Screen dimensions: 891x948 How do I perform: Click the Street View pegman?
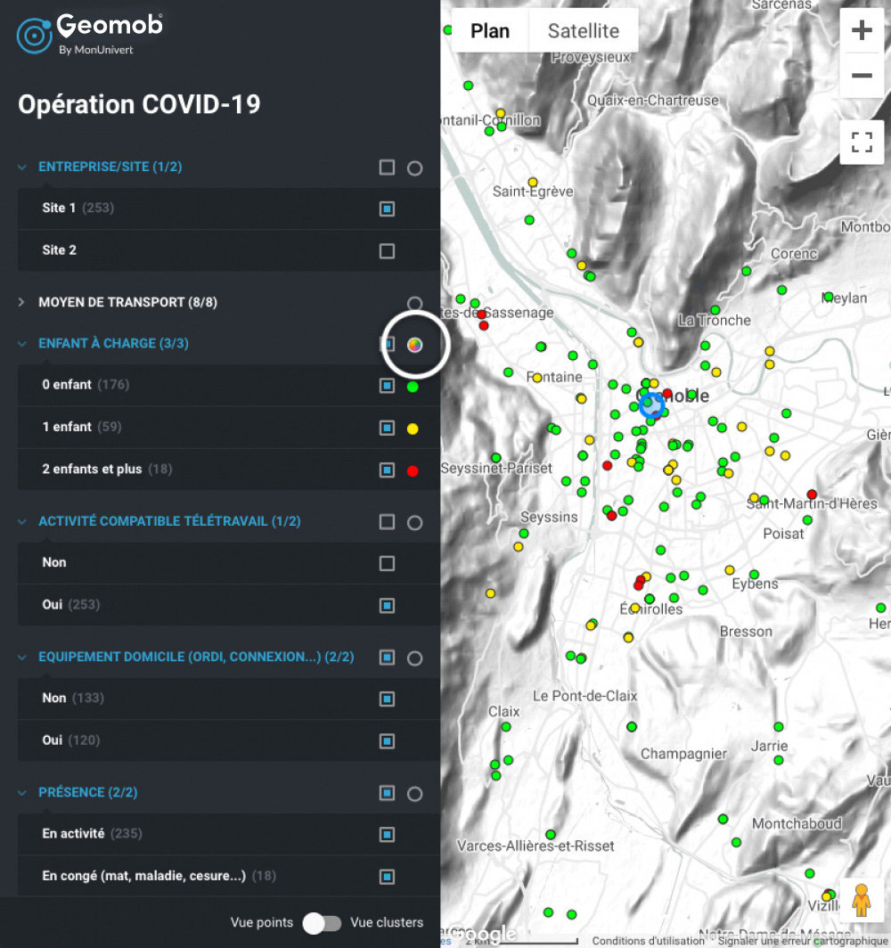pos(861,900)
